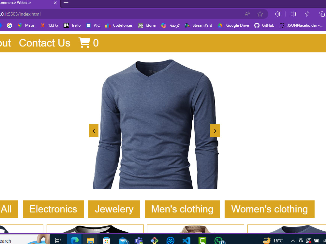
Task: Open the colorful diamond app in taskbar
Action: (154, 241)
